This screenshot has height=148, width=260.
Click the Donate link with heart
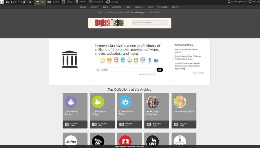tap(139, 7)
